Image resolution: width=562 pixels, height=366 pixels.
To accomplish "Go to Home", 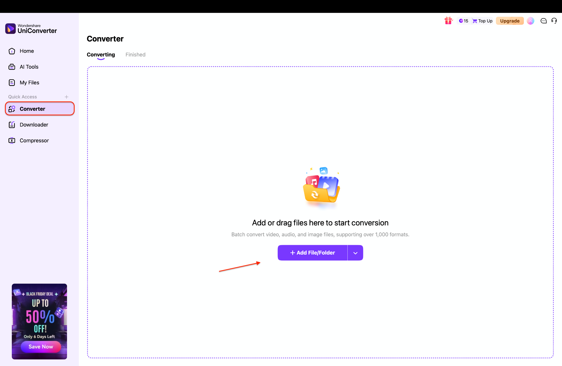I will [27, 51].
